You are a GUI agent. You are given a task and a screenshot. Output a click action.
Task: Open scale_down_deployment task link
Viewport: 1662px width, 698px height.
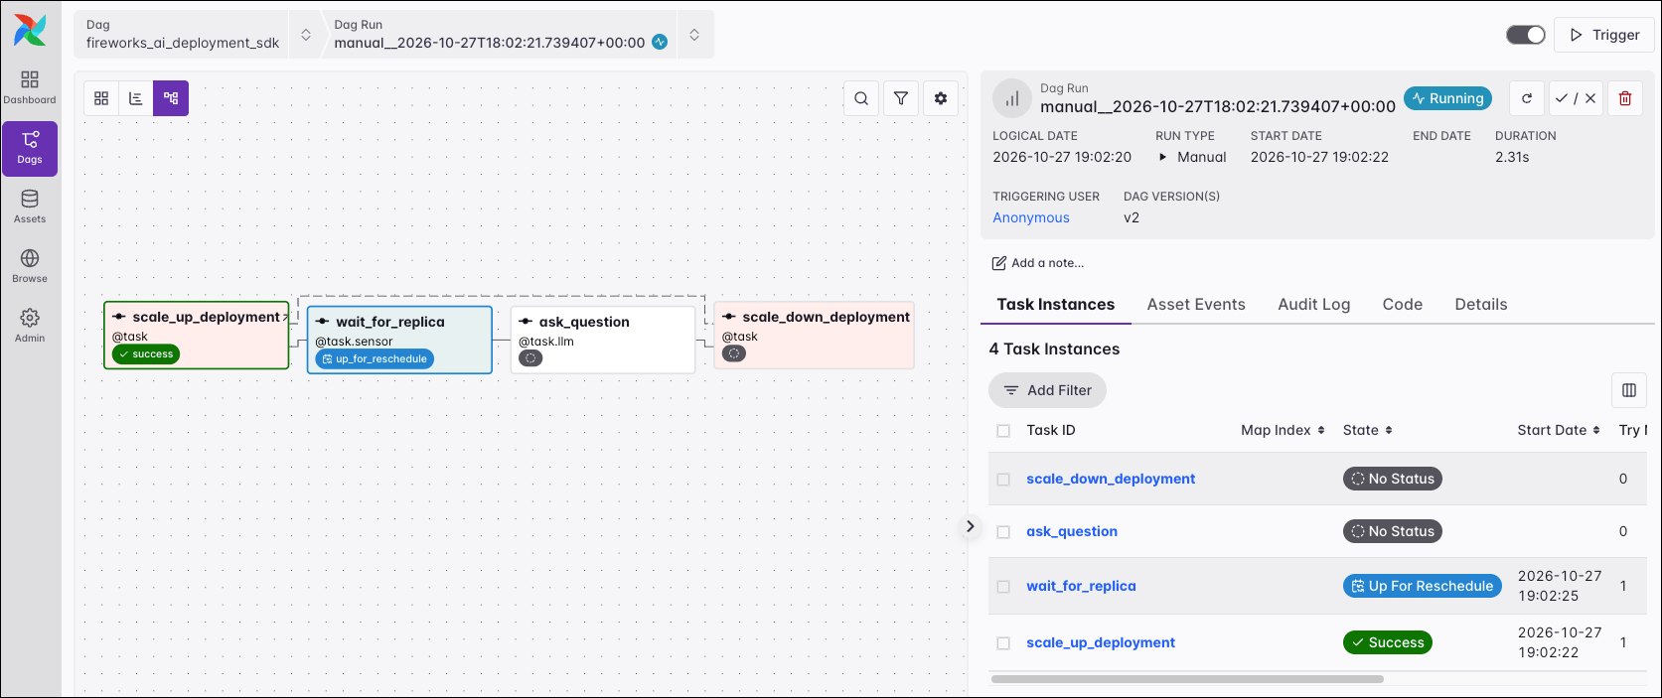click(1111, 479)
